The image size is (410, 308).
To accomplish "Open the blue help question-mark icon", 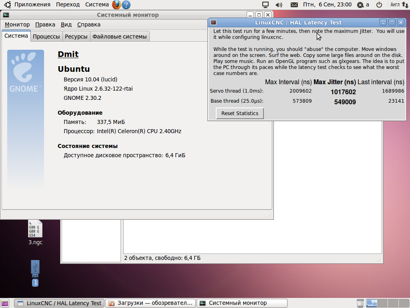I will (x=126, y=5).
